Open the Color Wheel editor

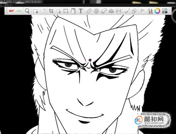click(157, 11)
